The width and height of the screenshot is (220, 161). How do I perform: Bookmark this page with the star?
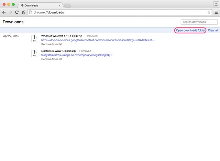(209, 12)
